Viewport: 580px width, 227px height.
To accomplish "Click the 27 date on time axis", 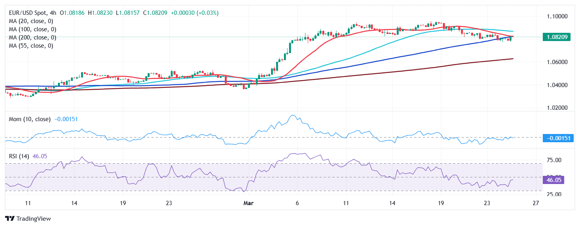I will point(536,203).
